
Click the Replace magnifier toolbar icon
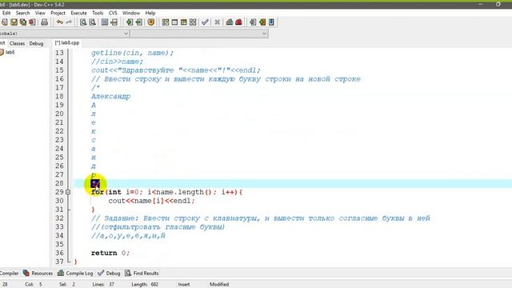pyautogui.click(x=93, y=22)
